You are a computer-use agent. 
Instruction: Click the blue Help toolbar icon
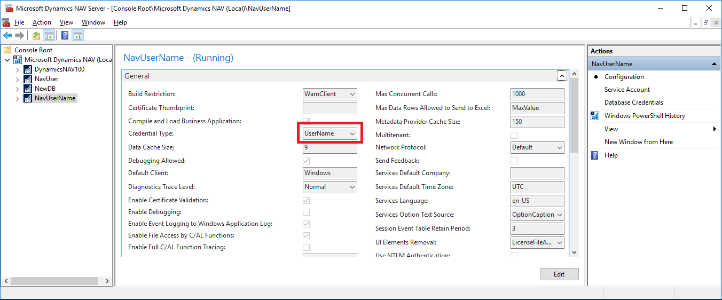click(65, 36)
